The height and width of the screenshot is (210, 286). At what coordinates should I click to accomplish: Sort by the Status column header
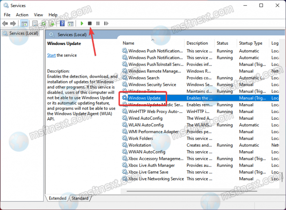[222, 43]
